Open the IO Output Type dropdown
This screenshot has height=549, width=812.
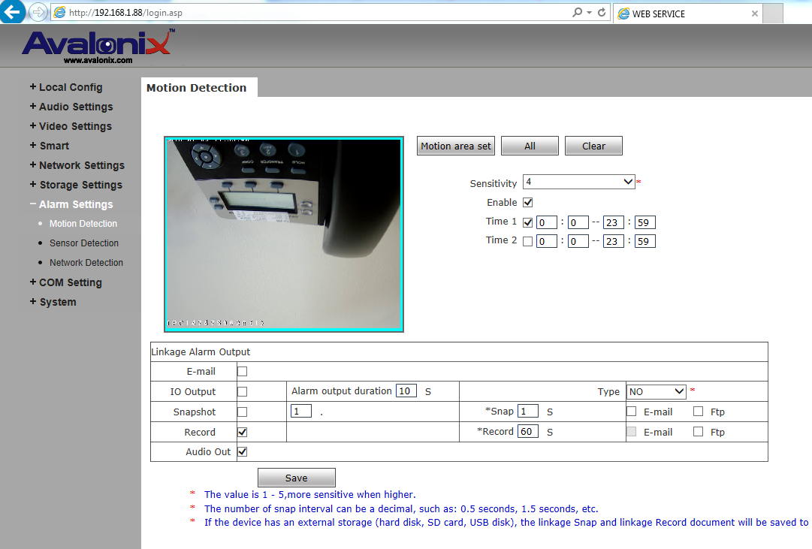[x=657, y=391]
